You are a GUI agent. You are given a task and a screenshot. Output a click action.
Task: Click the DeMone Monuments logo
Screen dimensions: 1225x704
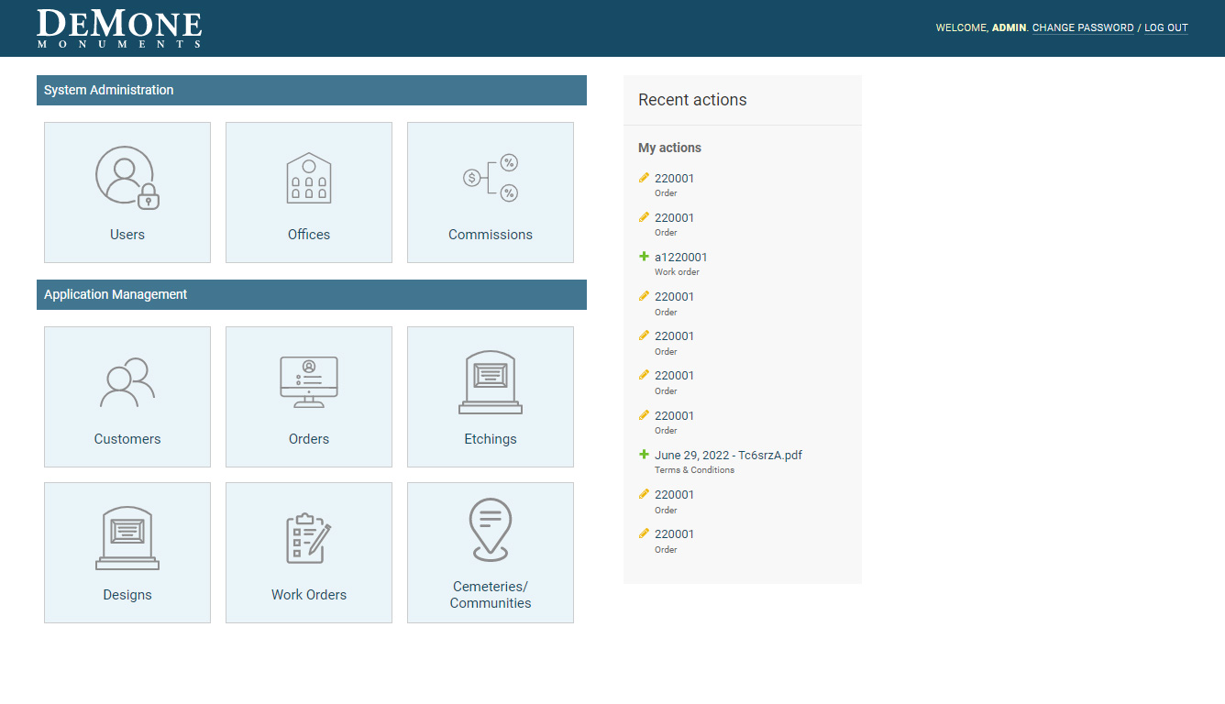[119, 28]
